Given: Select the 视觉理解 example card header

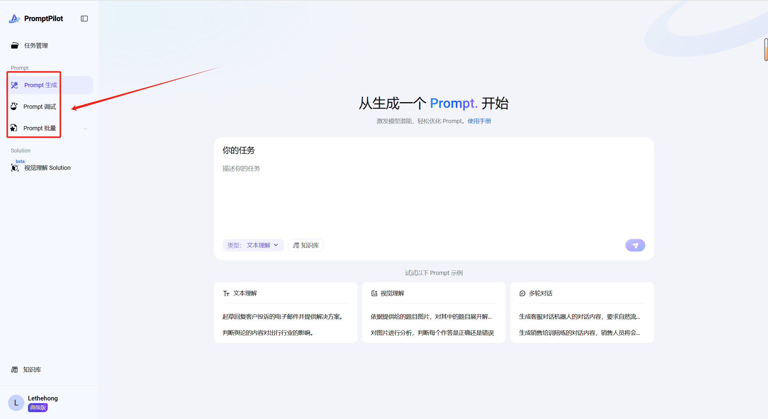Looking at the screenshot, I should coord(392,293).
